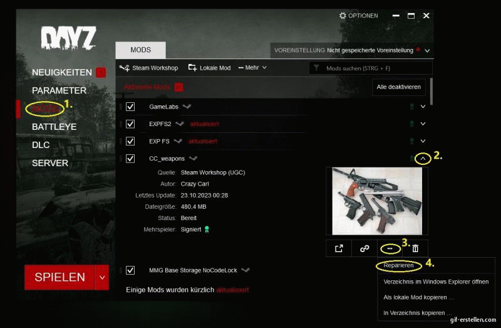The image size is (501, 328).
Task: Open mod page in external window icon
Action: [x=339, y=248]
